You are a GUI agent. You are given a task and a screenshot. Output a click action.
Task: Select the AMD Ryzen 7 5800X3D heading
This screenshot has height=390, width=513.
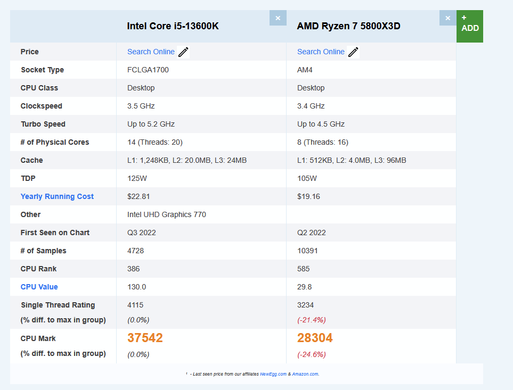tap(348, 26)
